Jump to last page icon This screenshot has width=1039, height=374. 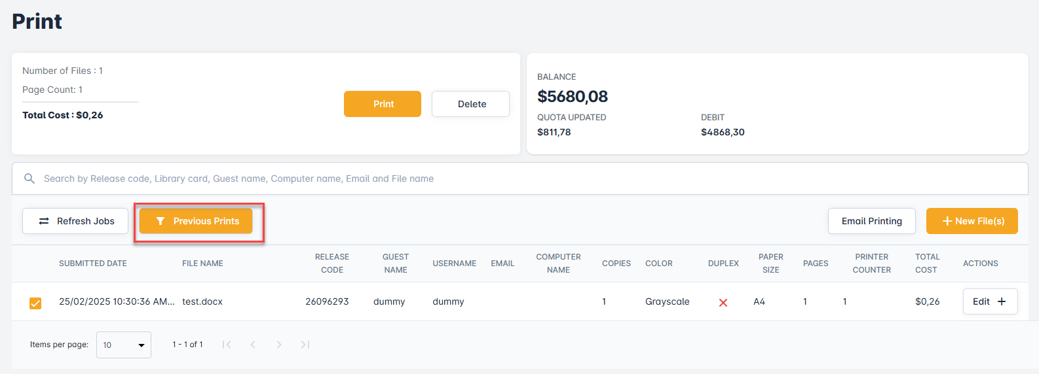coord(305,345)
